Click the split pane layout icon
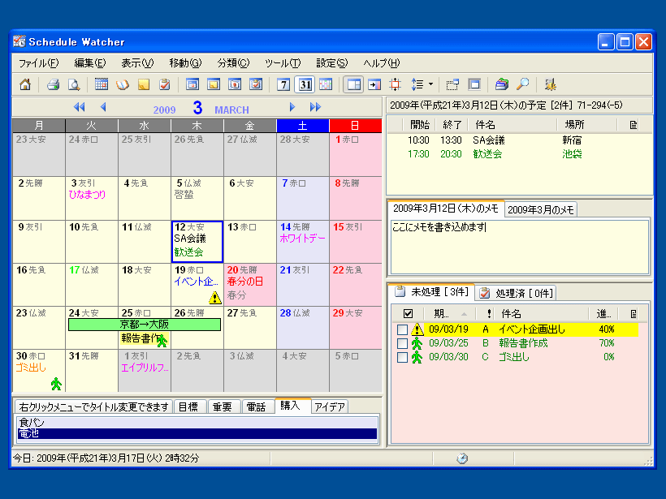This screenshot has width=666, height=499. coord(353,84)
